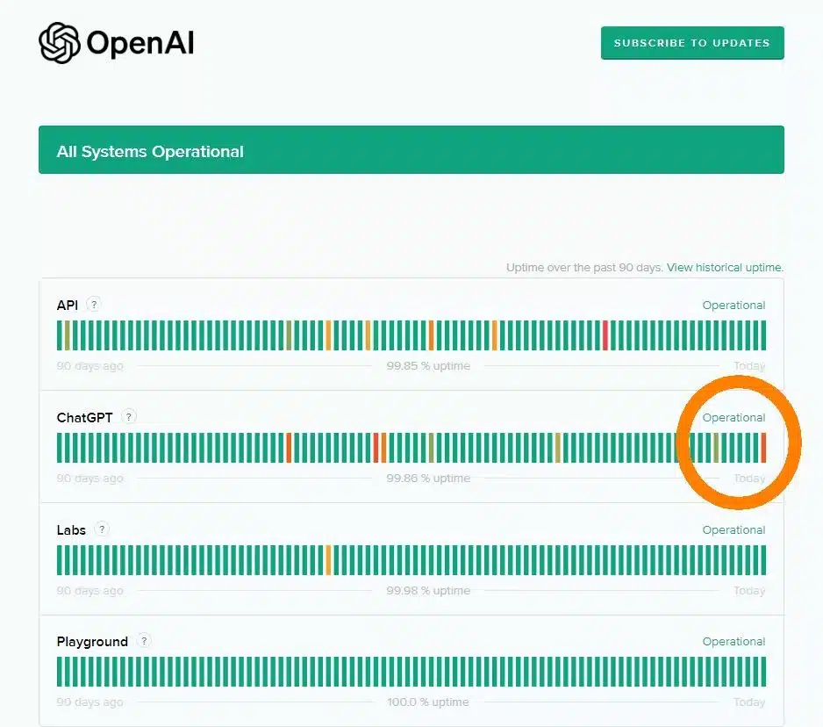The image size is (823, 727).
Task: Click the 99.85 % uptime text
Action: pyautogui.click(x=428, y=365)
